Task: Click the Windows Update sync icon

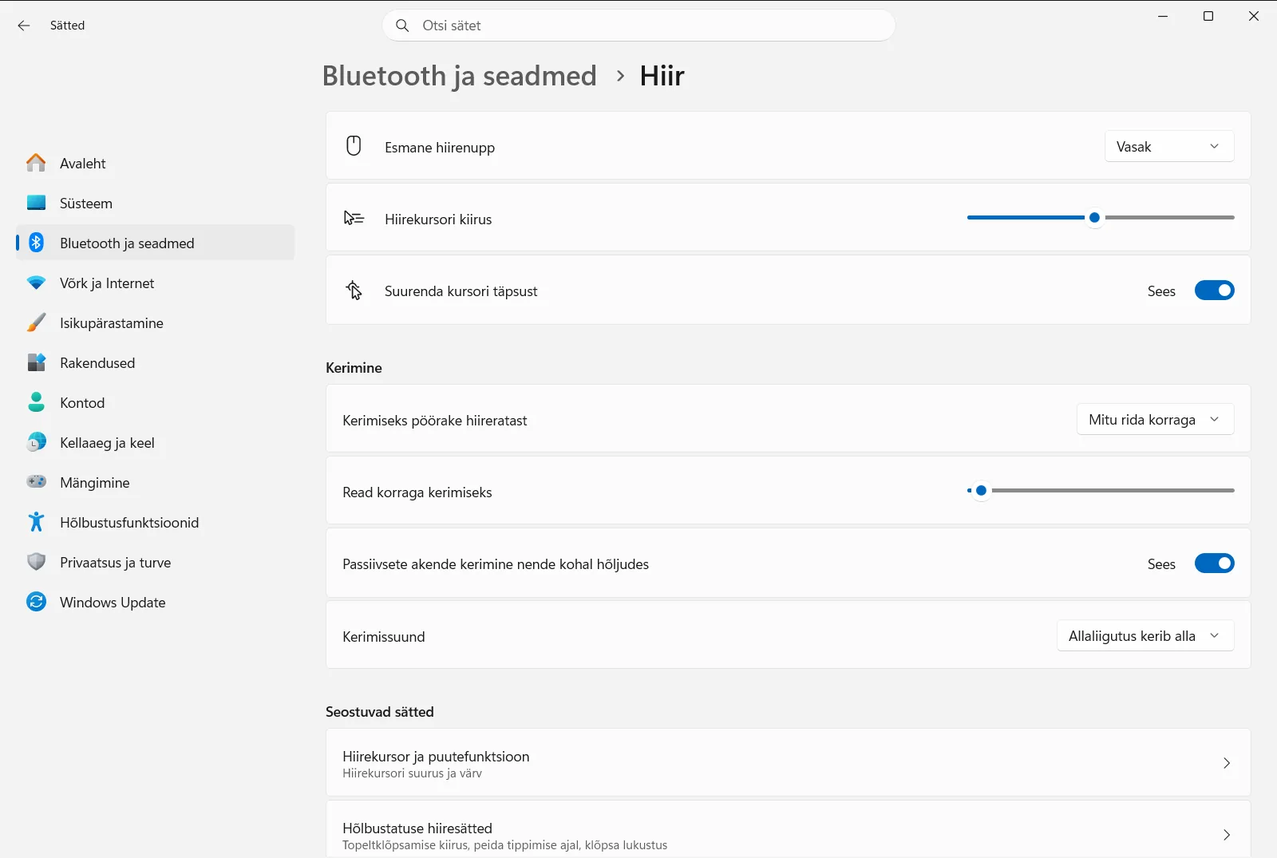Action: [36, 602]
